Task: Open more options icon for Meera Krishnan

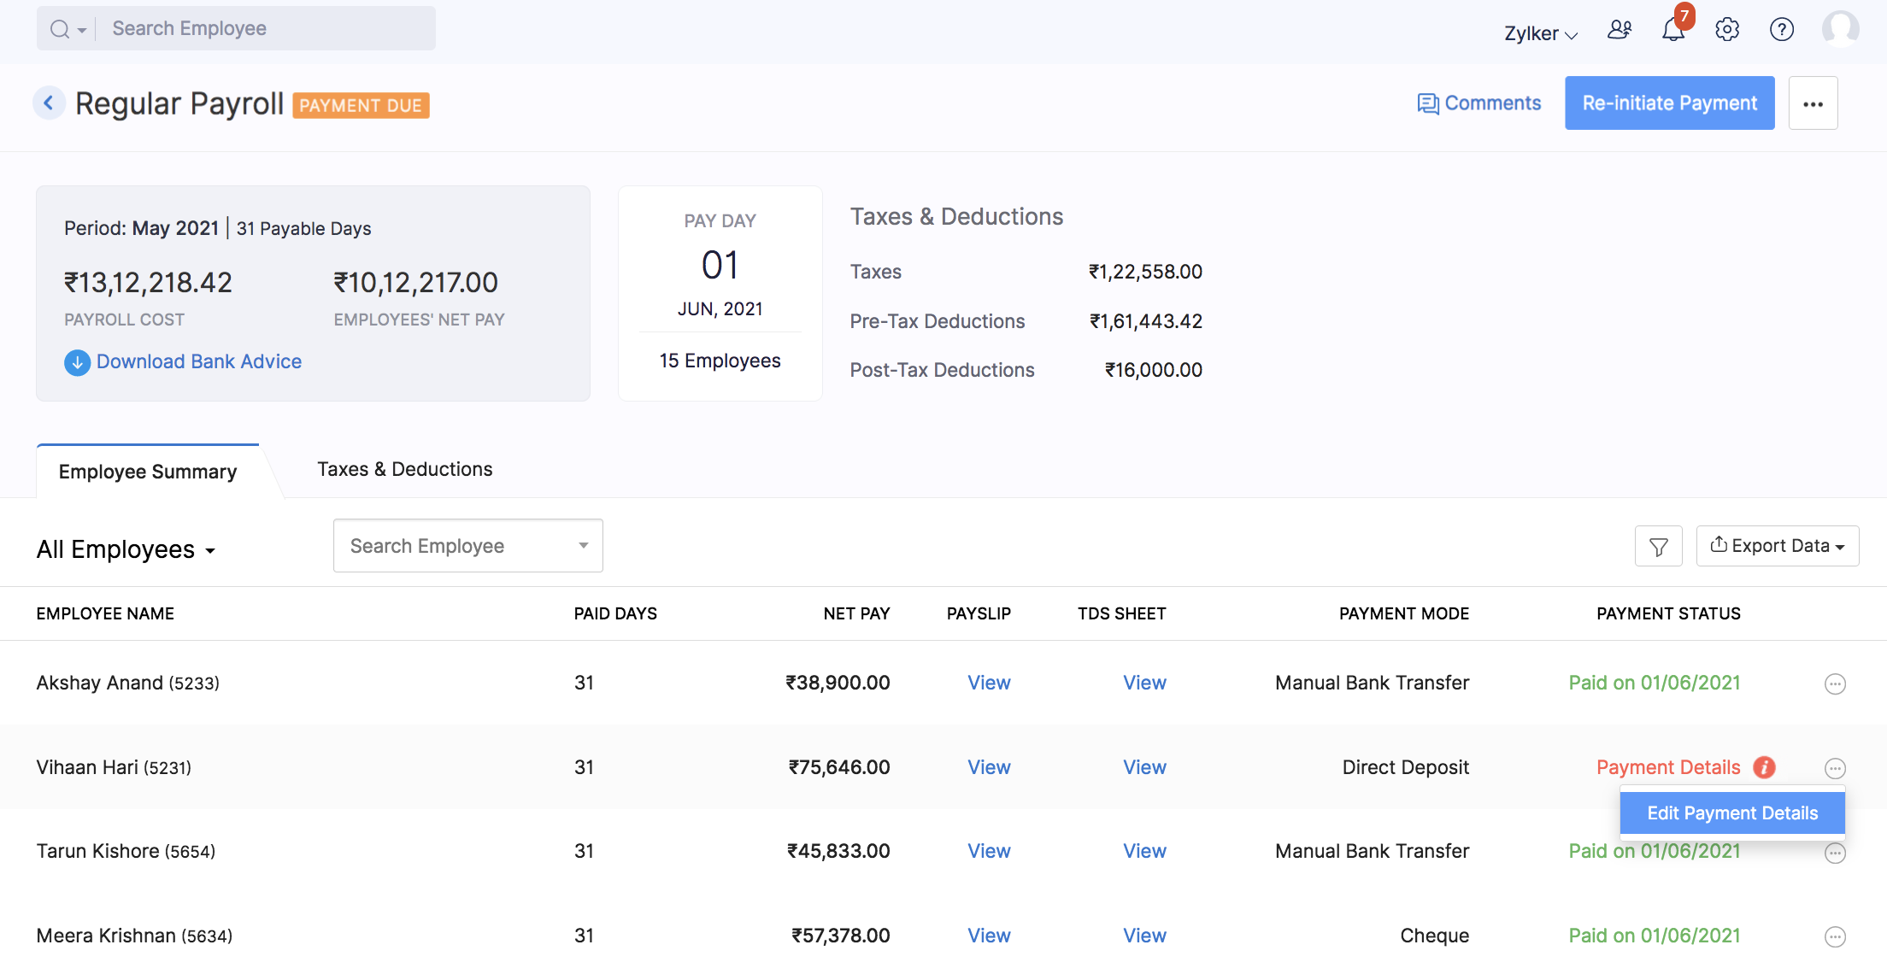Action: pos(1835,936)
